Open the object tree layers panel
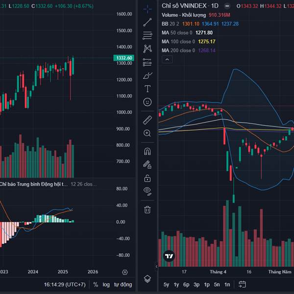 (147, 279)
